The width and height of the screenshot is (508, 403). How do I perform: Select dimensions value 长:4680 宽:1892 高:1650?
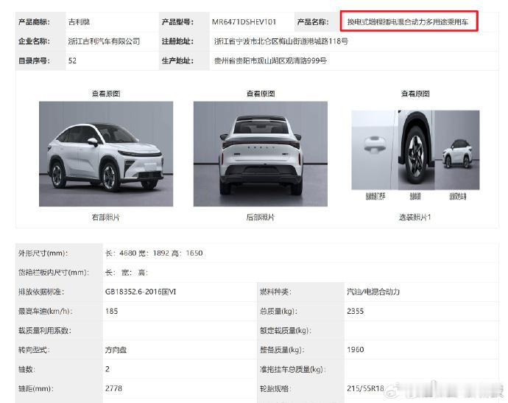(x=154, y=253)
